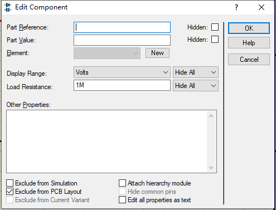Toggle Hidden checkbox for Part Value
276x210 pixels.
[x=215, y=40]
